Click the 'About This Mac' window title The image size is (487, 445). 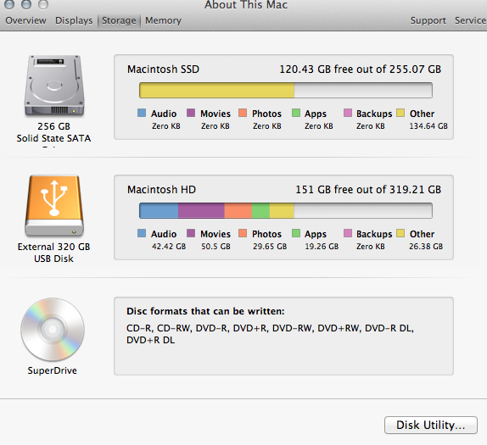point(246,4)
